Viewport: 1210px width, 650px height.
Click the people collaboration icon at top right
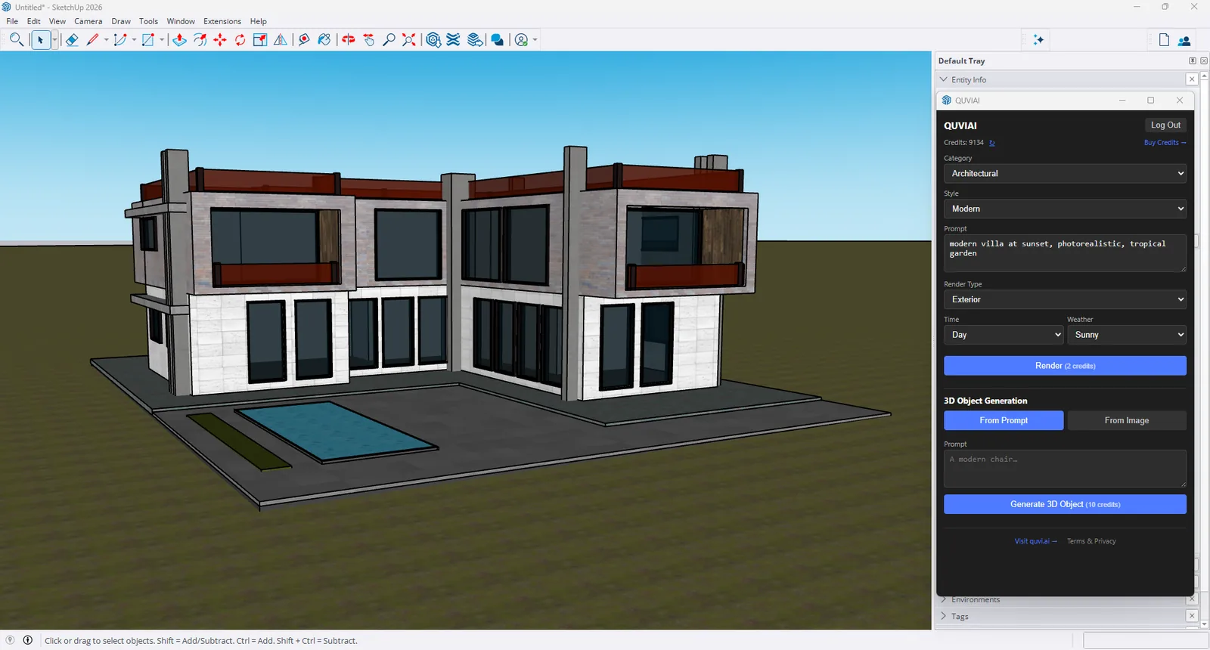(1184, 41)
